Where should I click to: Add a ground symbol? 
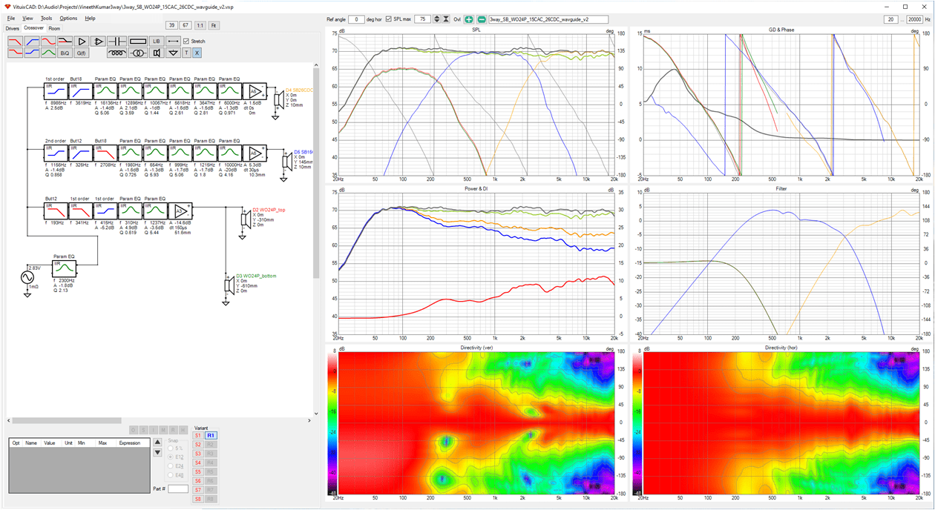(x=173, y=53)
